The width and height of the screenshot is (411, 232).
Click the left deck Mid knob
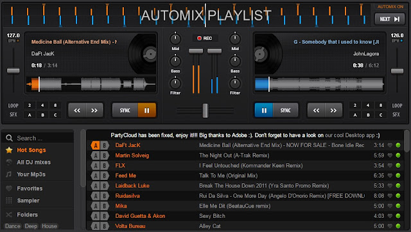coord(175,39)
